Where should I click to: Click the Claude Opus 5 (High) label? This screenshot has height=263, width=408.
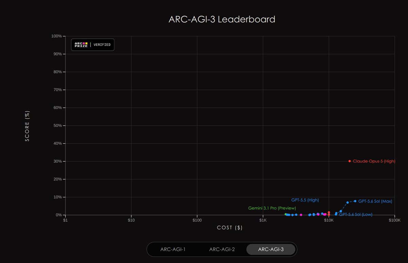[x=374, y=161]
